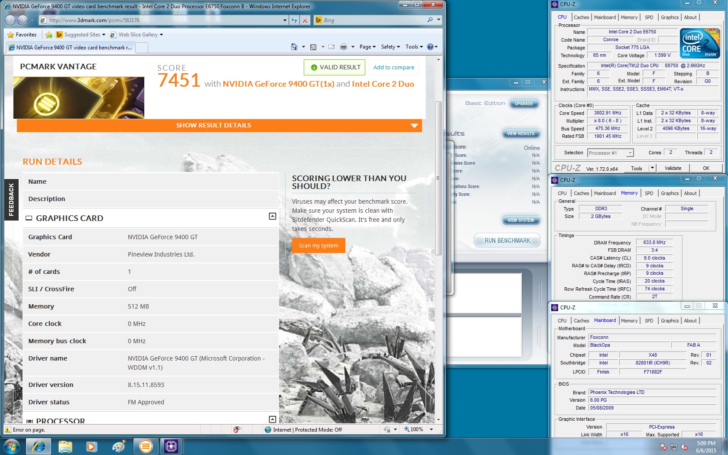Click the Read mail icon
This screenshot has height=455, width=728.
pyautogui.click(x=331, y=47)
